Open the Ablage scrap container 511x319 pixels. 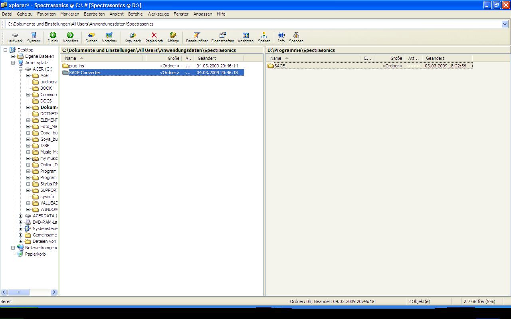[x=173, y=37]
